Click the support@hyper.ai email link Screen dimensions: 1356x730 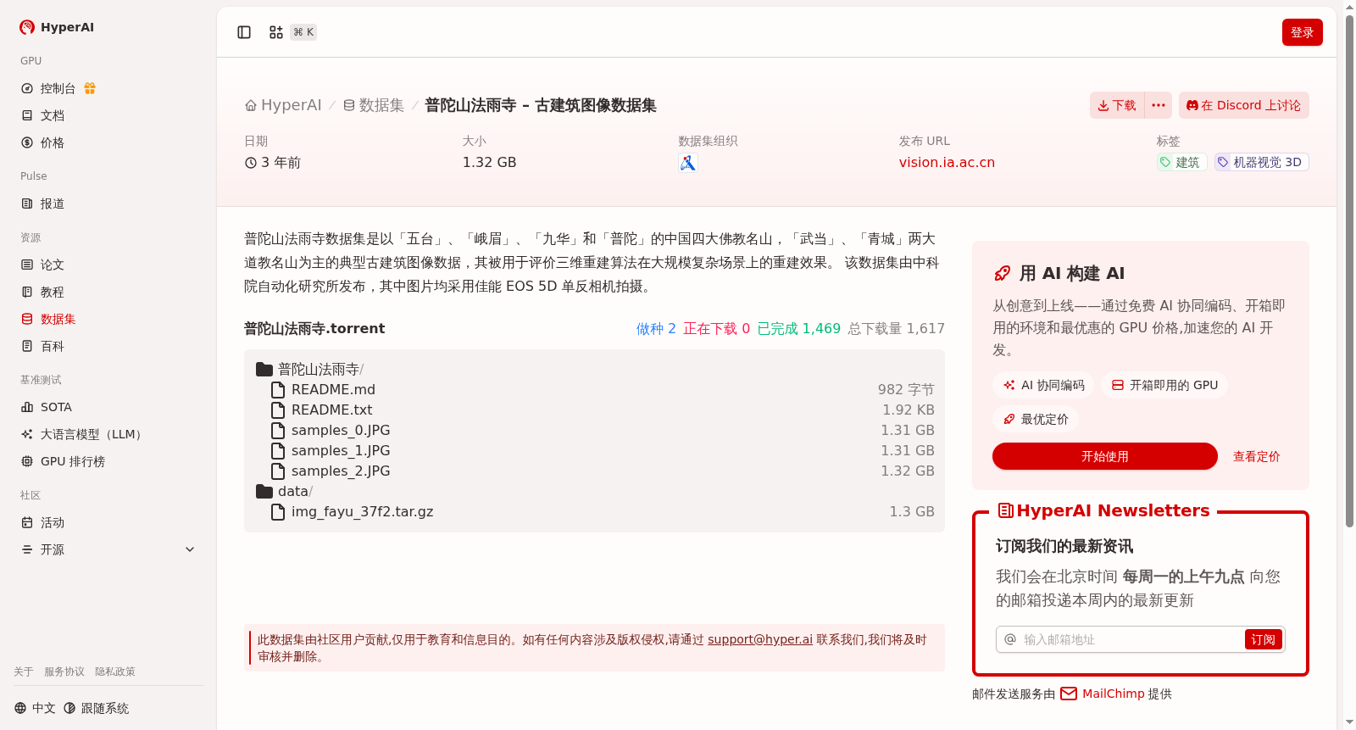760,639
